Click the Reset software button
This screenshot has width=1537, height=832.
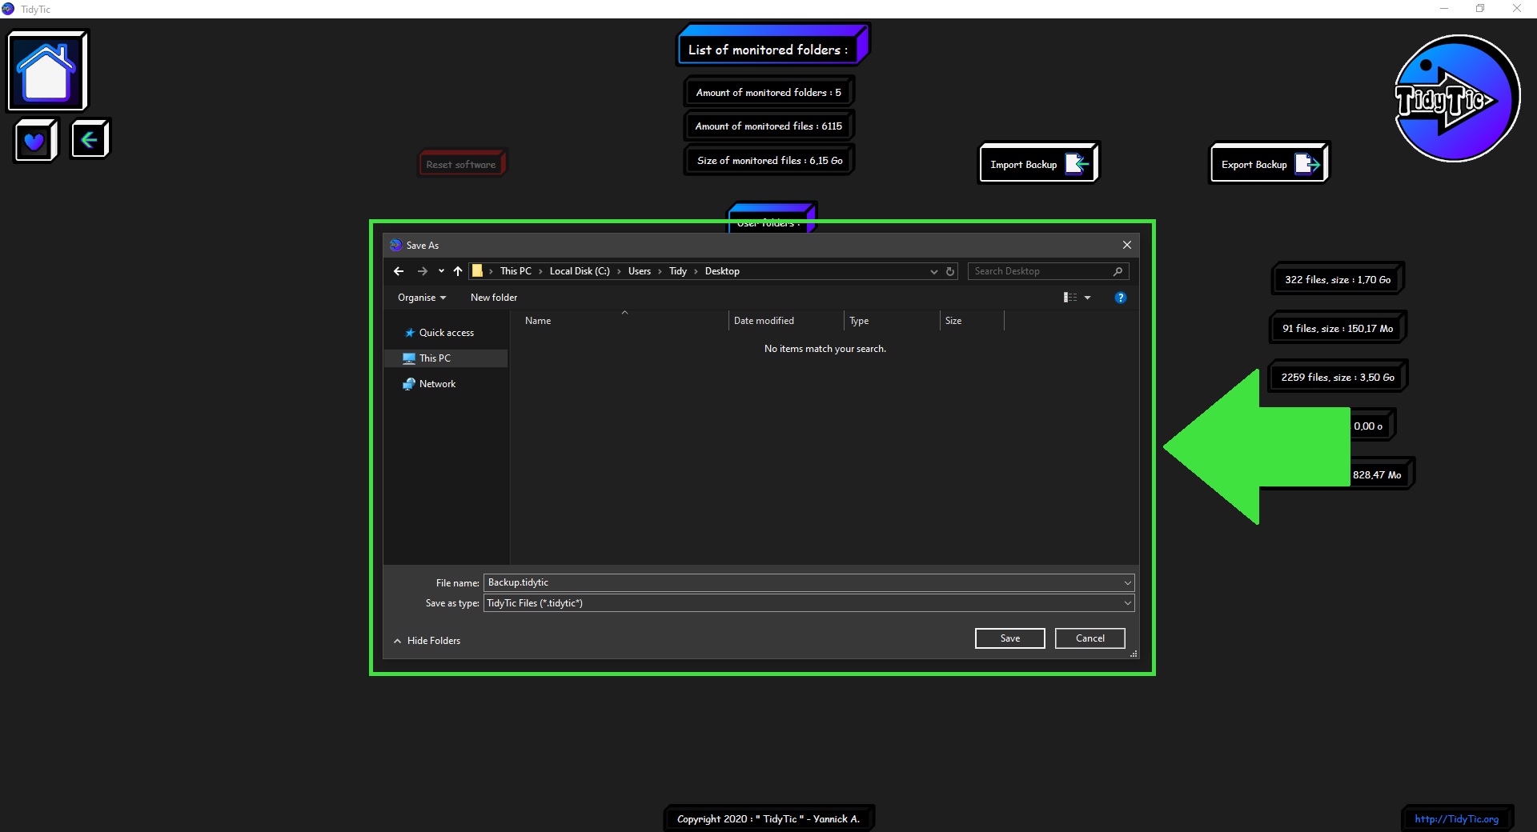(x=462, y=163)
